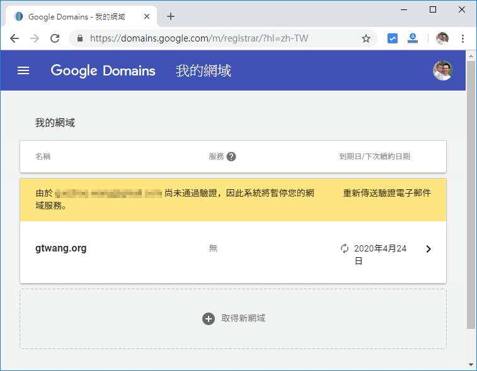Click the 無 service value for gtwang.org
477x371 pixels.
click(x=213, y=248)
